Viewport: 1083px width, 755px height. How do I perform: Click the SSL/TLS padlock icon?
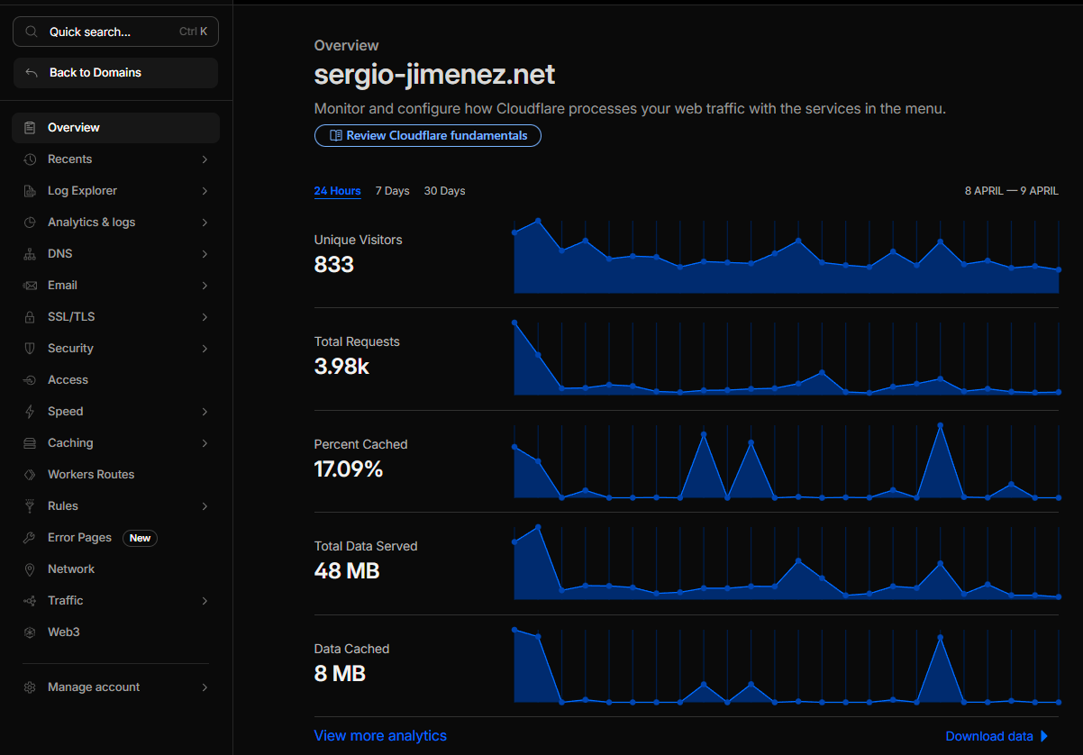[x=30, y=317]
